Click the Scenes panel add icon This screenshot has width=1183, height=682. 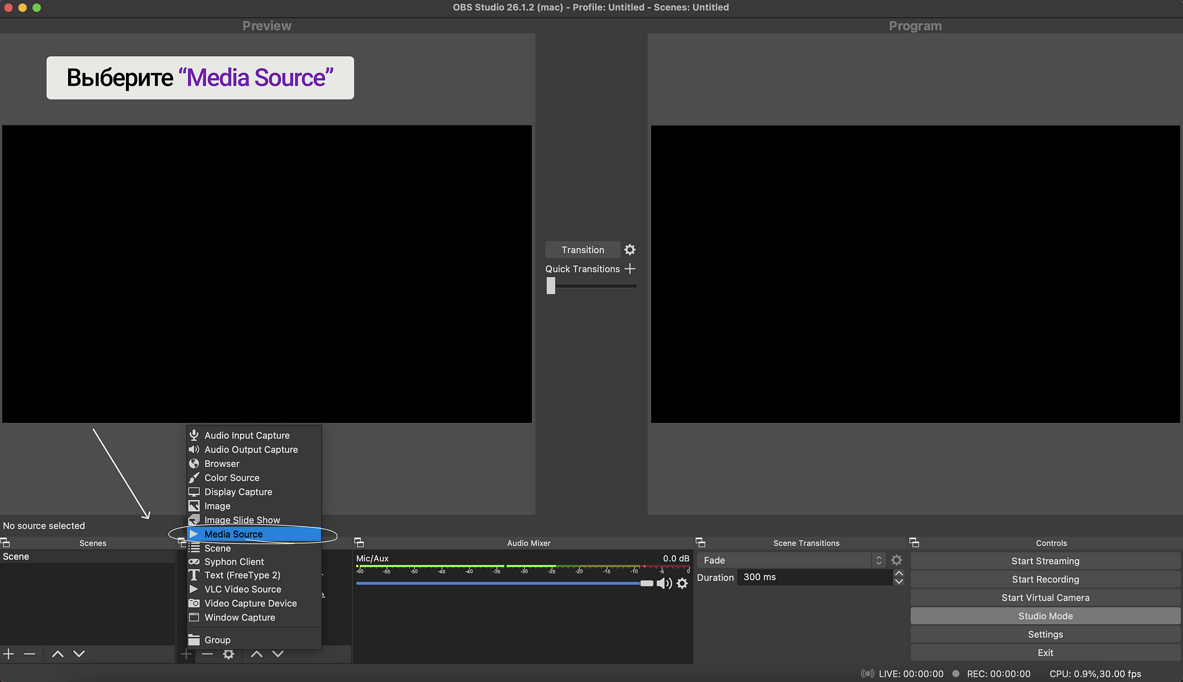coord(9,654)
